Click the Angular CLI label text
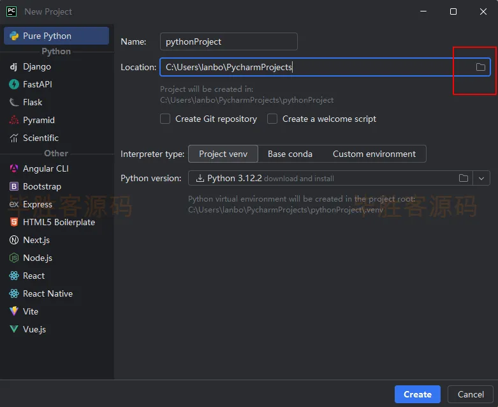The height and width of the screenshot is (407, 498). coord(46,168)
